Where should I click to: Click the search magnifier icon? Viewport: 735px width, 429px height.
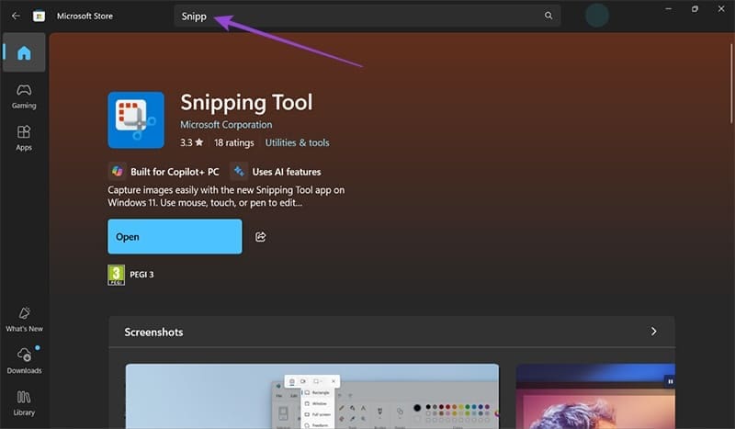[x=548, y=16]
